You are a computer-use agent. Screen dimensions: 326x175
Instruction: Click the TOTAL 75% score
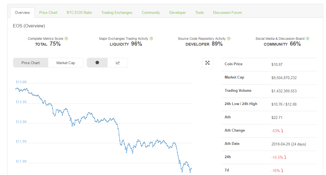(x=48, y=44)
